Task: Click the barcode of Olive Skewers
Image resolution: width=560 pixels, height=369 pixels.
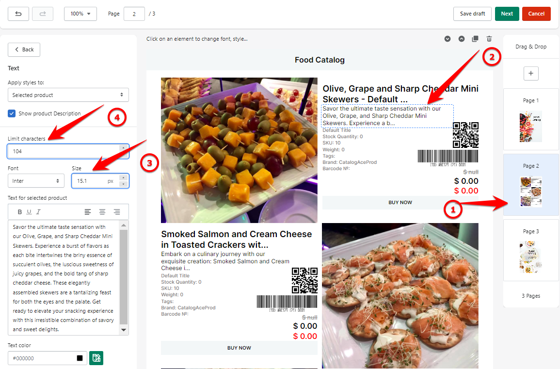Action: [x=448, y=158]
